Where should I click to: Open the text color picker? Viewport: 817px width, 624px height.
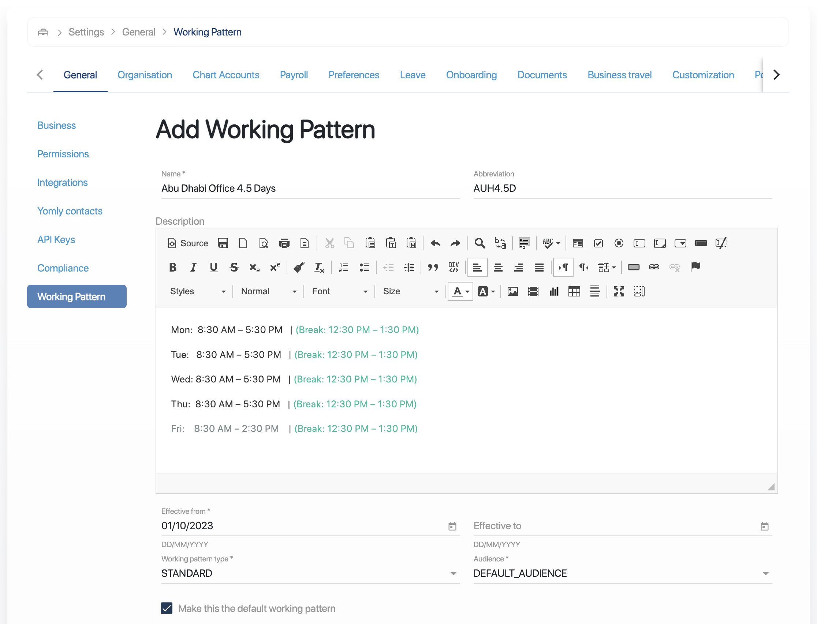[x=460, y=291]
